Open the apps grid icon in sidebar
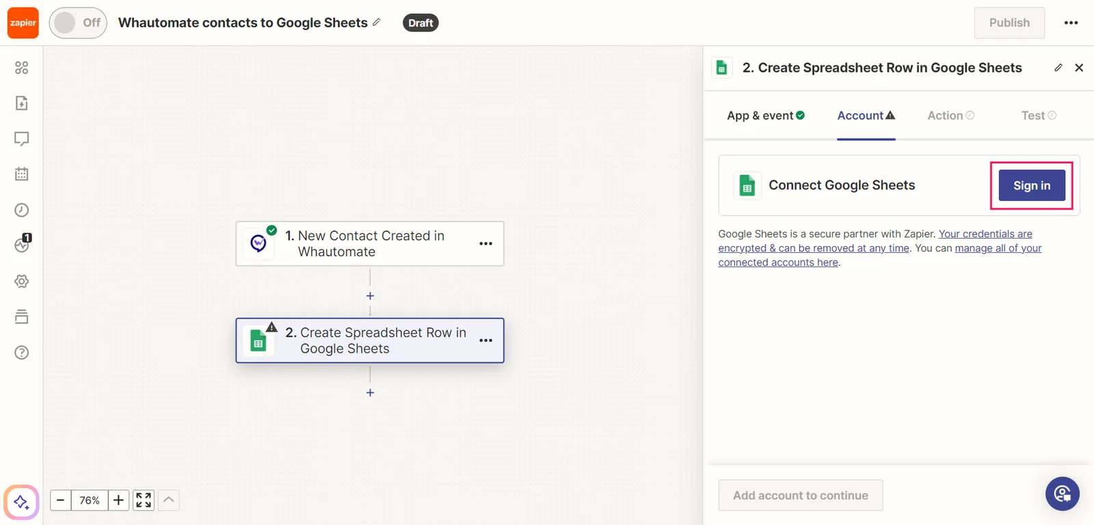 click(x=22, y=68)
